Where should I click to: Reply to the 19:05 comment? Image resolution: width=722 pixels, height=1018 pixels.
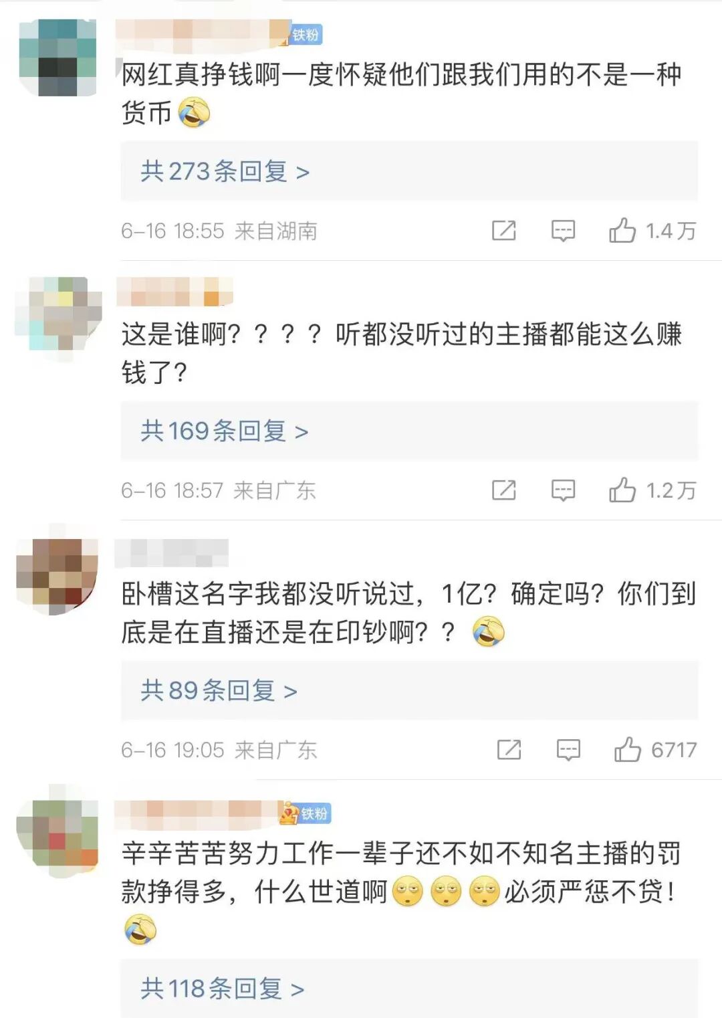tap(568, 750)
